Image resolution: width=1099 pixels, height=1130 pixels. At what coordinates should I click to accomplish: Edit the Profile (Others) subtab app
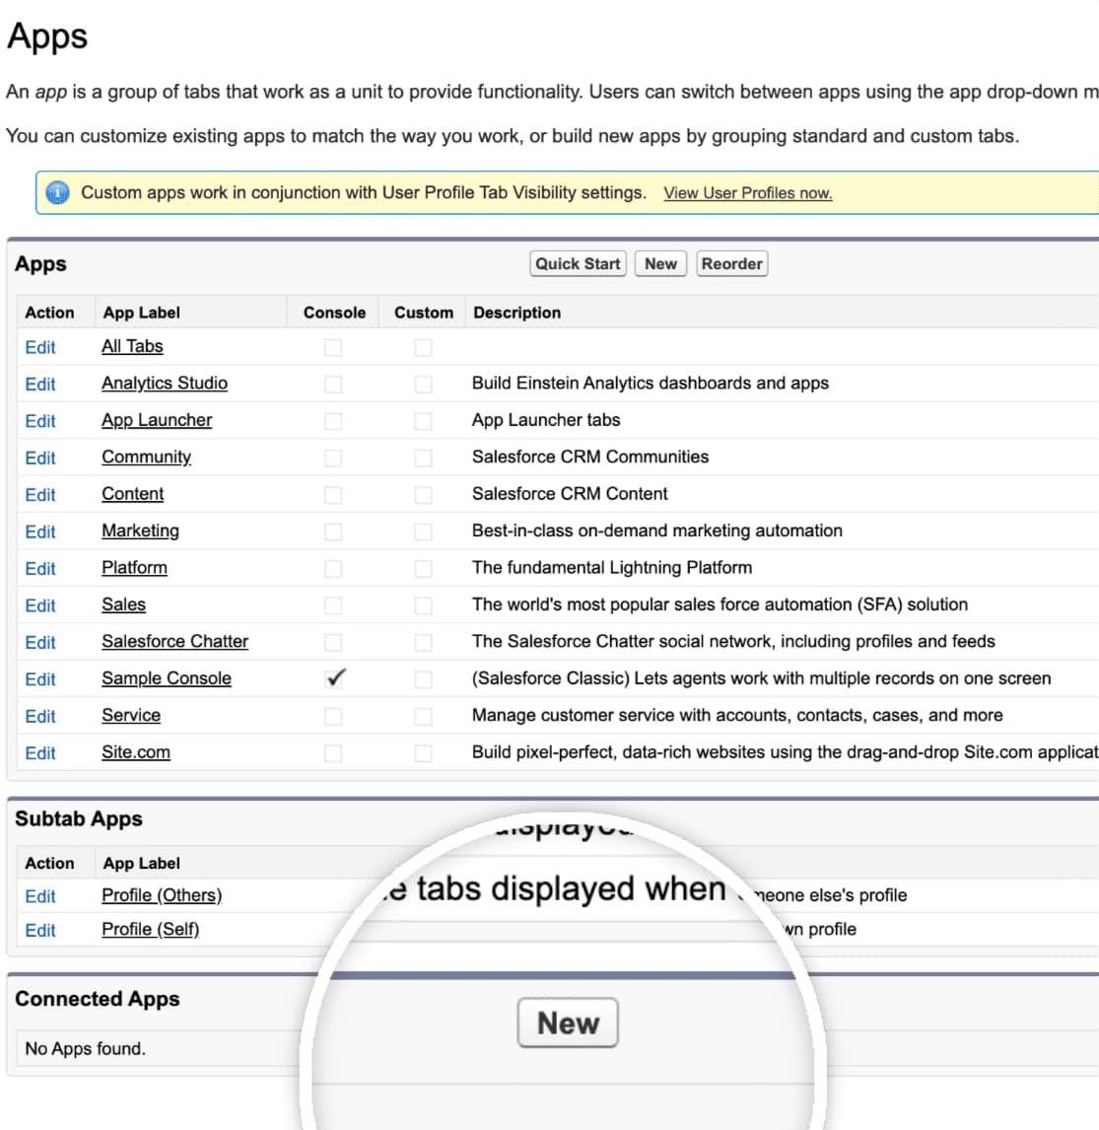pyautogui.click(x=40, y=895)
